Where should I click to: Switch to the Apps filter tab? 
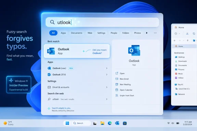click(63, 33)
